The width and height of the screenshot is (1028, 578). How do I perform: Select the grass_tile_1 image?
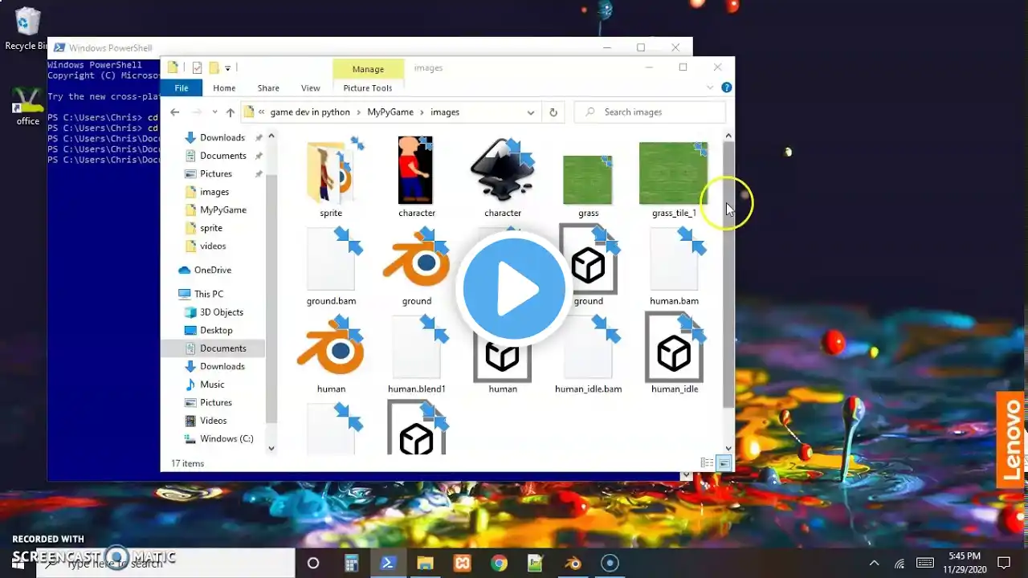click(x=674, y=180)
